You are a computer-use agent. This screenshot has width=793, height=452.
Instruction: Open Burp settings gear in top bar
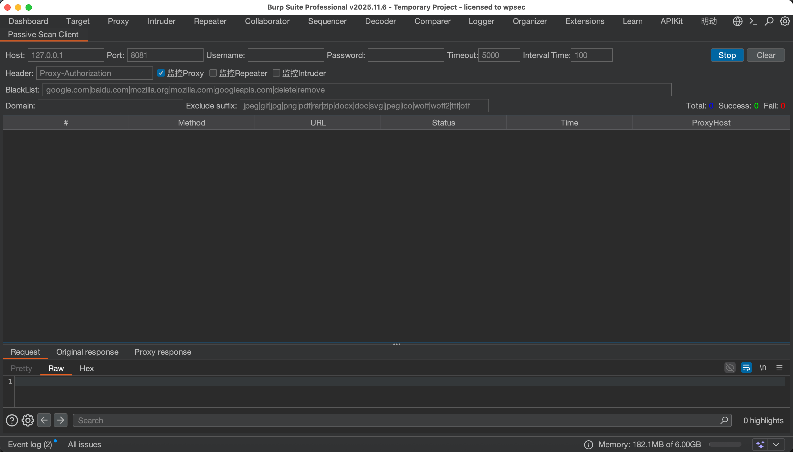785,21
